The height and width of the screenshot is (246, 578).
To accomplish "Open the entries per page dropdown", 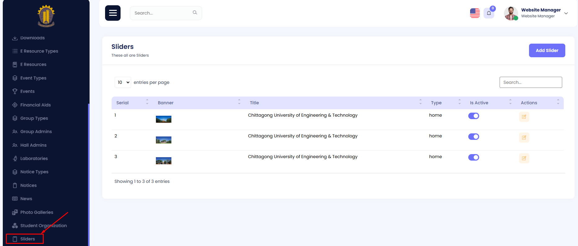I will [x=123, y=82].
